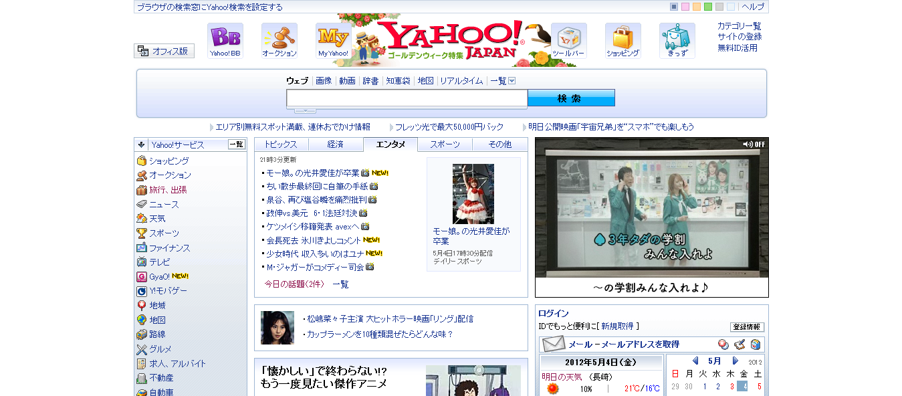This screenshot has height=396, width=902.
Task: Click the 不動産 house icon in sidebar
Action: (142, 378)
